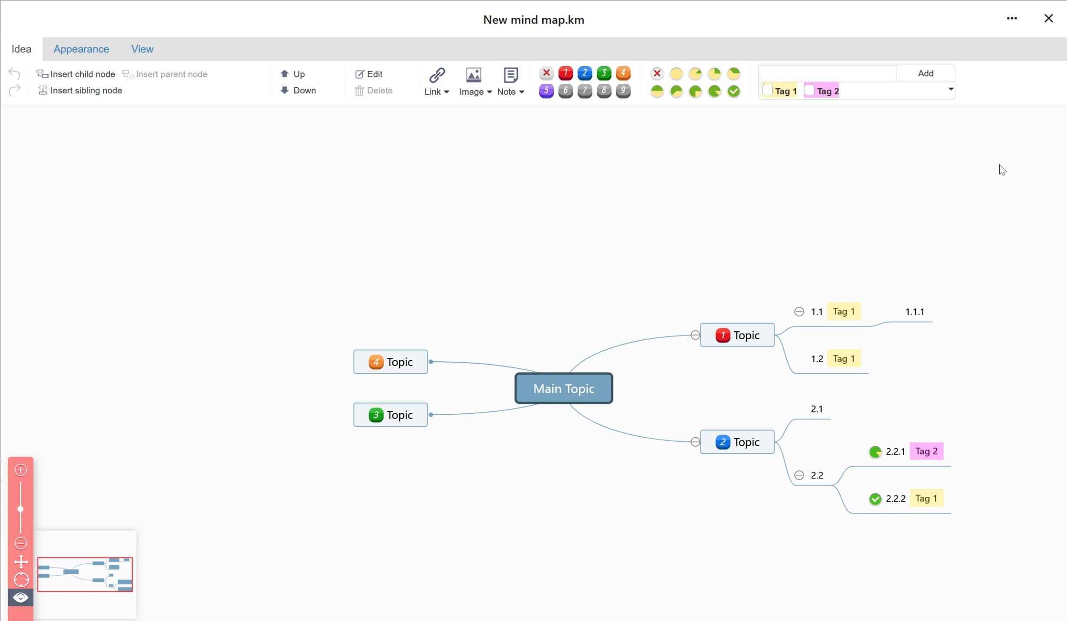Click zoom out minus icon

click(x=21, y=543)
